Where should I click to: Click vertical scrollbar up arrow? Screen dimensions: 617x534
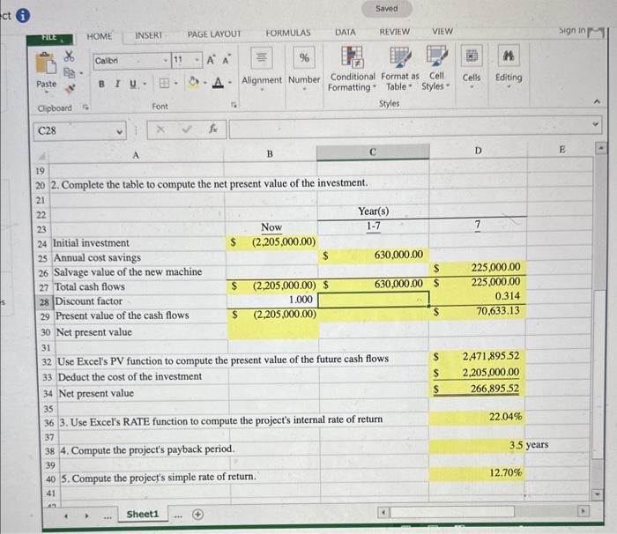point(600,148)
